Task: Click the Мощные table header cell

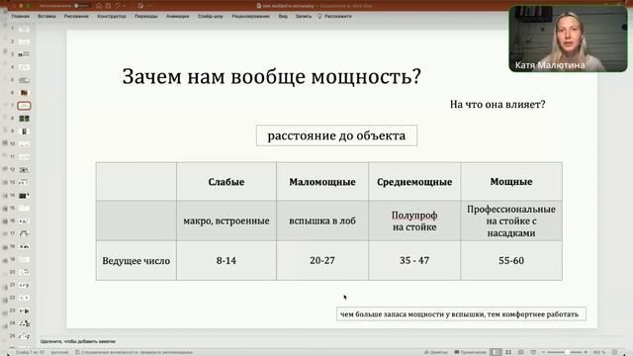Action: 511,182
